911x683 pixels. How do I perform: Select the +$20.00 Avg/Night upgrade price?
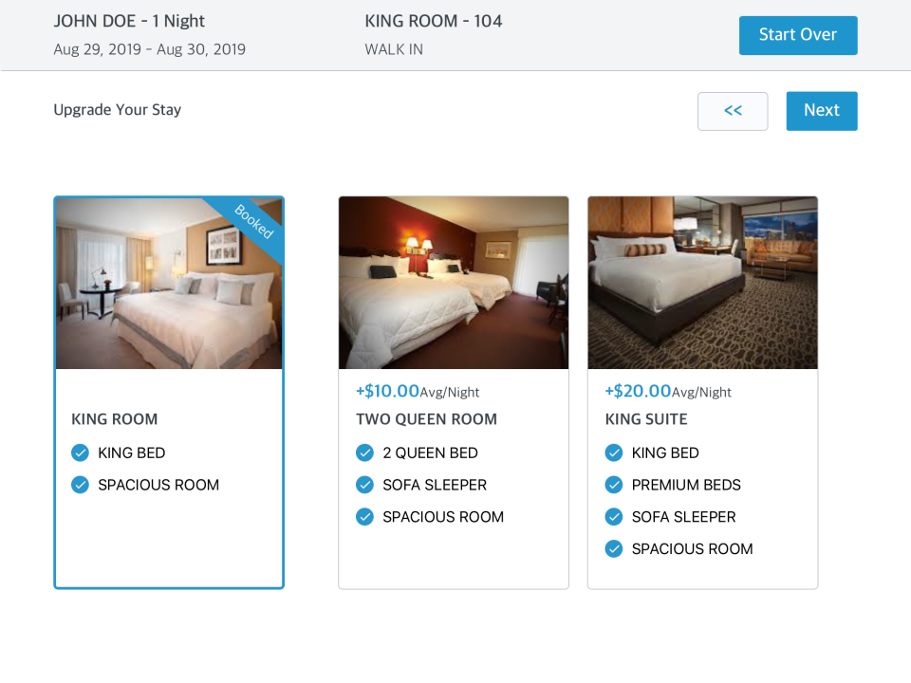pyautogui.click(x=667, y=392)
